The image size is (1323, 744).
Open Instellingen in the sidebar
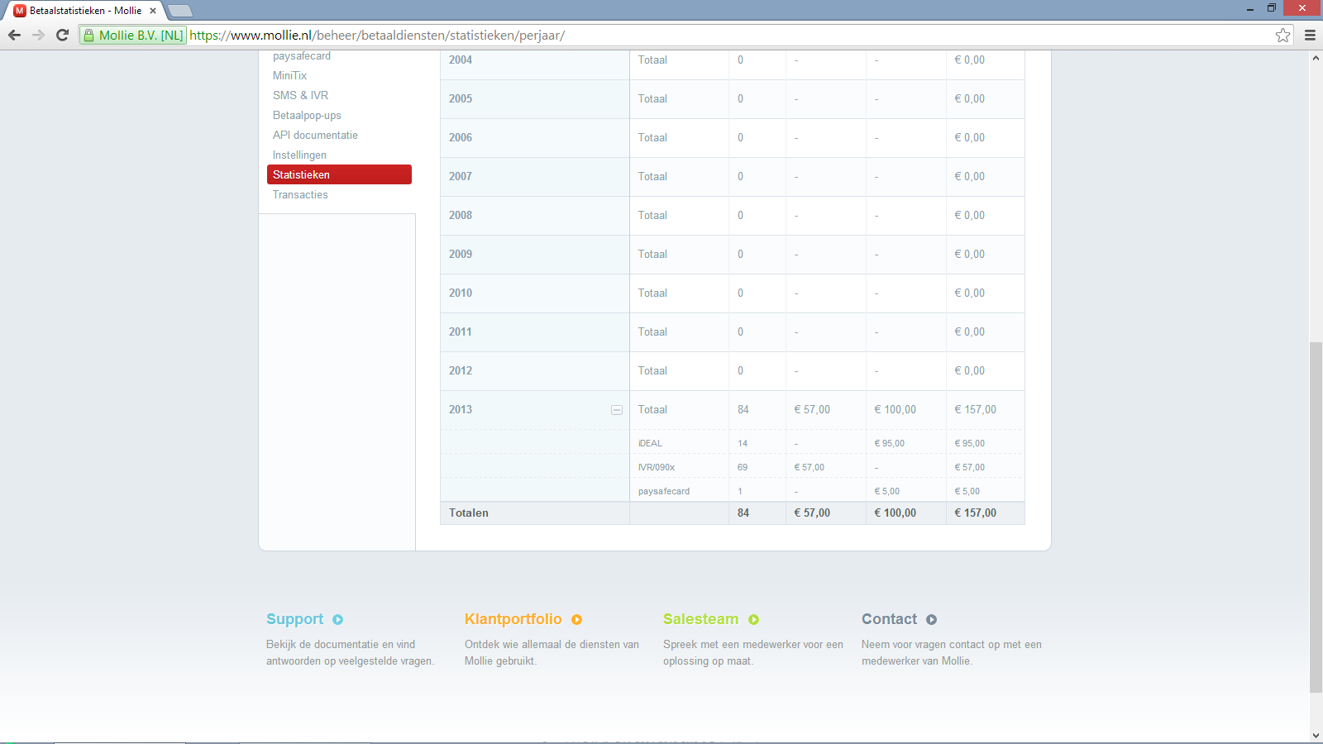(x=299, y=155)
